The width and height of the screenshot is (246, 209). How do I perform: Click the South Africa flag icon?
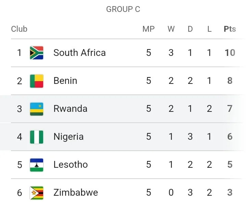[37, 53]
